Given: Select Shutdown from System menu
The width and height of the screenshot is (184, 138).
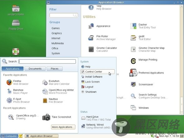Looking at the screenshot, I should point(89,92).
